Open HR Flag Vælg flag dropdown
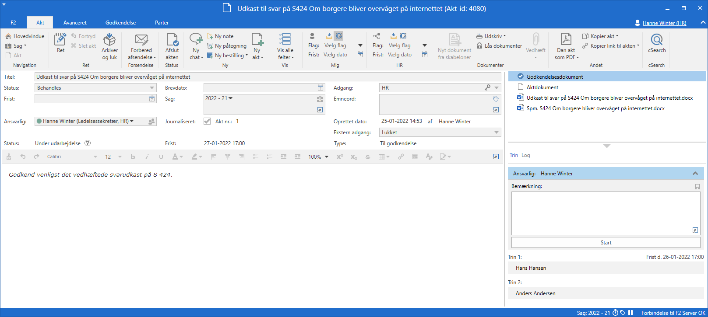The width and height of the screenshot is (708, 317). tap(425, 45)
